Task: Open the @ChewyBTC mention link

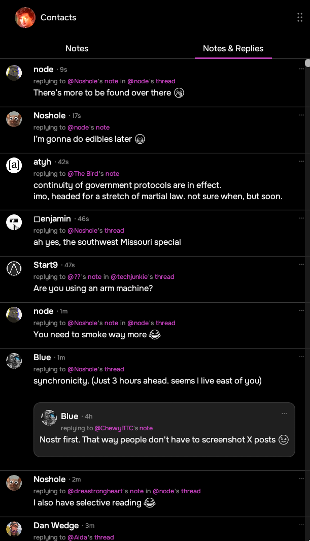Action: pyautogui.click(x=114, y=428)
